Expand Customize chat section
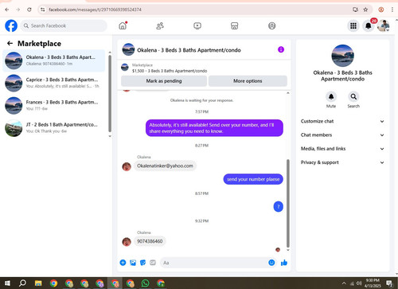Screen dimensions: 398x289 point(342,121)
